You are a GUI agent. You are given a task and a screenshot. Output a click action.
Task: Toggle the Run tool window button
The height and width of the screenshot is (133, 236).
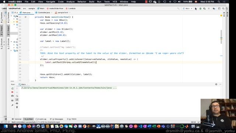tap(29, 119)
